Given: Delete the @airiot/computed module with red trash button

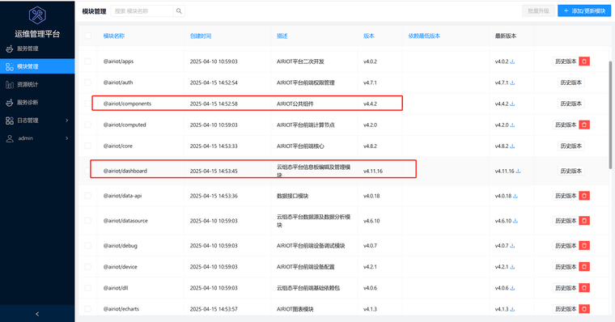Looking at the screenshot, I should (584, 125).
